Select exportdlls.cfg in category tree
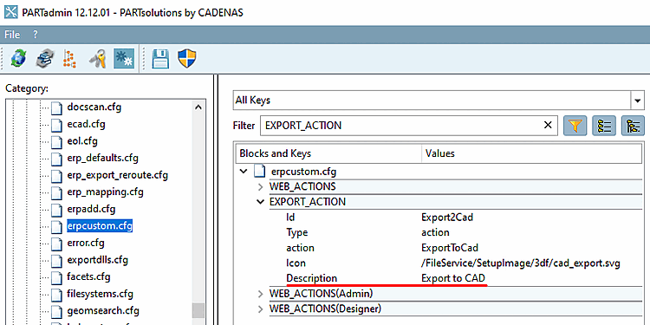The width and height of the screenshot is (650, 325). click(97, 260)
